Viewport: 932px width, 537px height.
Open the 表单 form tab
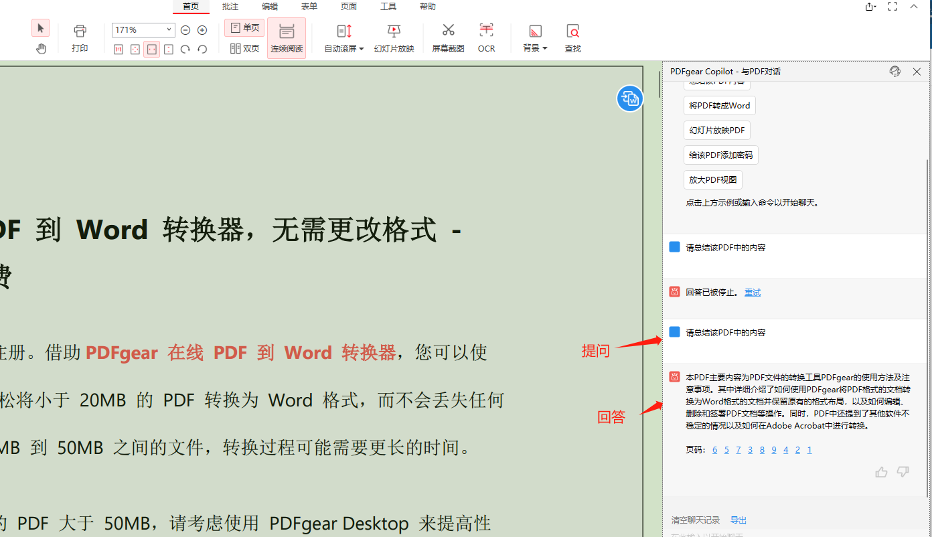[x=309, y=7]
